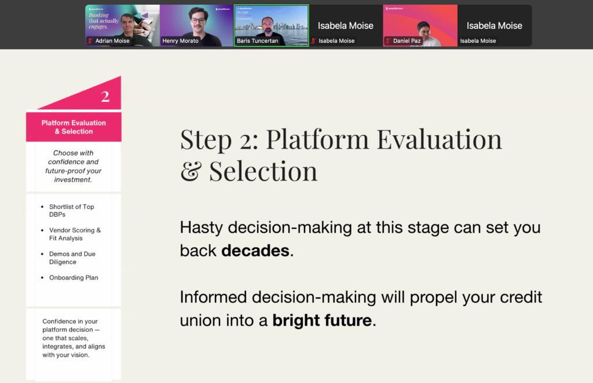This screenshot has width=593, height=383.
Task: Select Adrian Moise's video thumbnail
Action: (x=123, y=23)
